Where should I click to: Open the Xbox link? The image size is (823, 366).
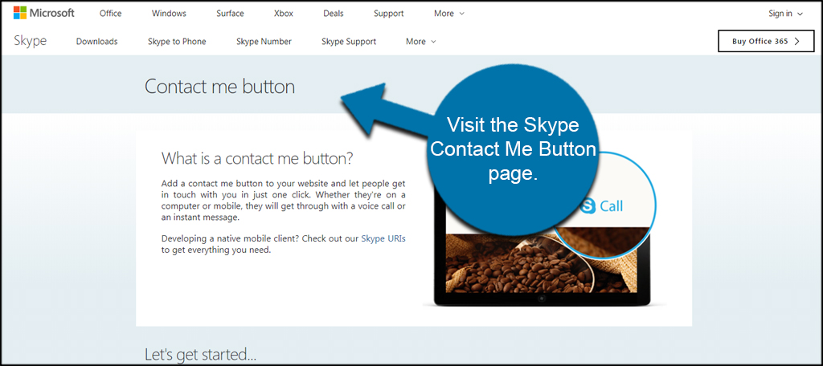click(x=284, y=14)
